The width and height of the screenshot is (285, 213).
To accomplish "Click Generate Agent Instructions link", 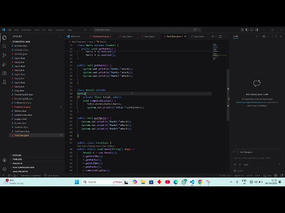I will tap(250, 103).
